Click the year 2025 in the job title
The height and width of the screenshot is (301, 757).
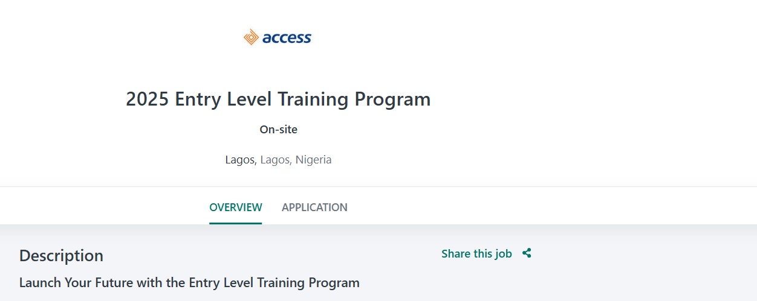tap(147, 99)
